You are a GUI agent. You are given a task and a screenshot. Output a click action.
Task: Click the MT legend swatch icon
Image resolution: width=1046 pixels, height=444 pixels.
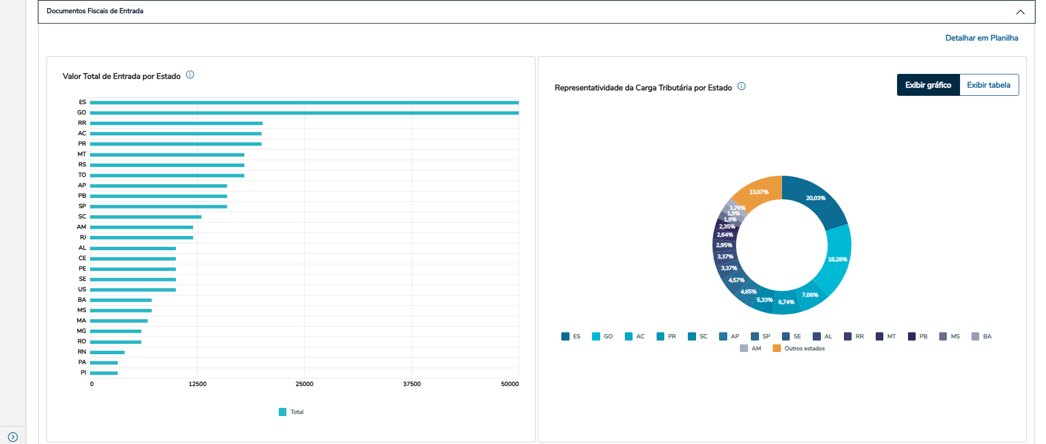tap(880, 336)
